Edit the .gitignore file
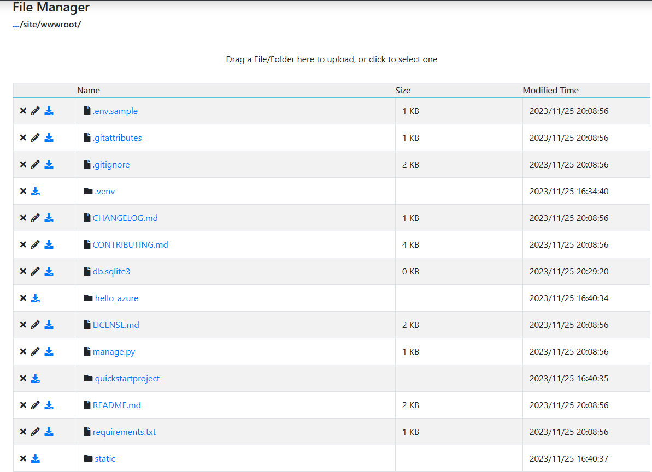652x472 pixels. point(36,164)
